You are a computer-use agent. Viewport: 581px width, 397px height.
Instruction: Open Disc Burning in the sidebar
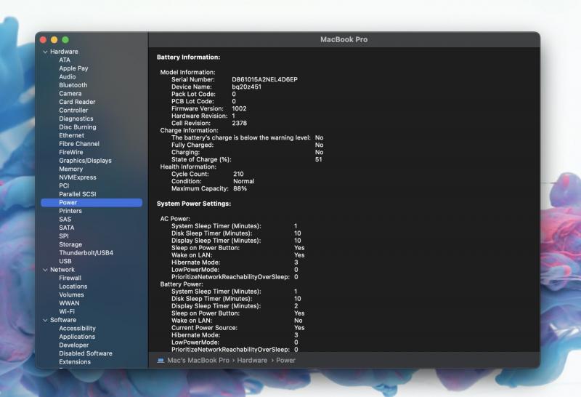(x=78, y=127)
